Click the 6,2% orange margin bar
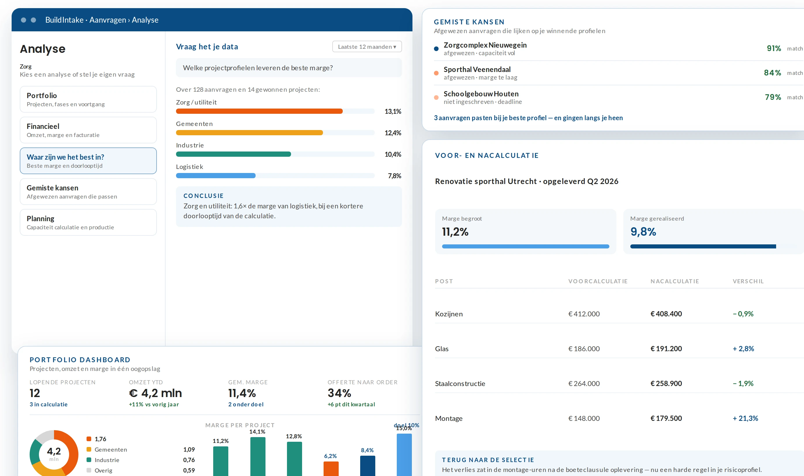 pyautogui.click(x=331, y=469)
